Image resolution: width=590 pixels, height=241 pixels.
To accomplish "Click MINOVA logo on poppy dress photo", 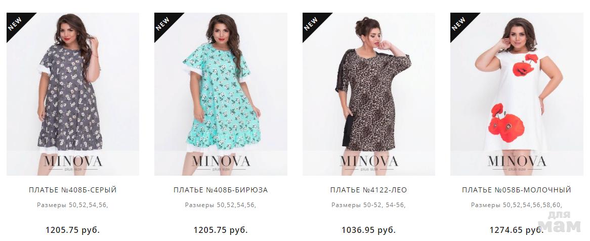I will (x=517, y=163).
